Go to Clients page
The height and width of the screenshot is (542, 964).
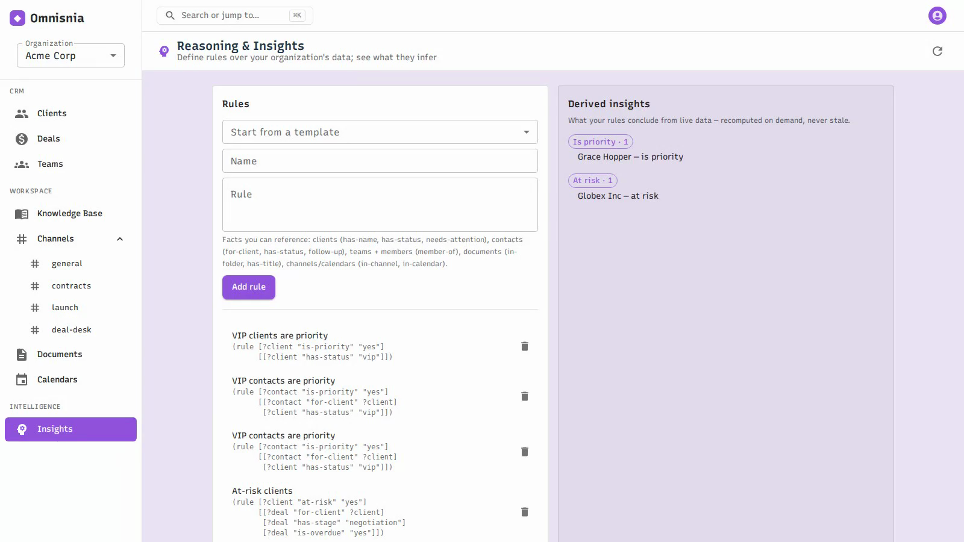[70, 113]
